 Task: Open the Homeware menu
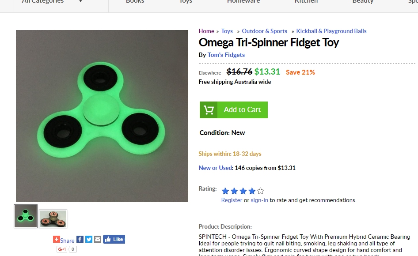tap(243, 2)
